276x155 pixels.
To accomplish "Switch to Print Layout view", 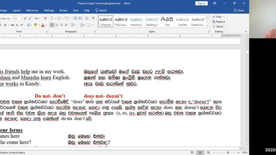I will point(200,152).
